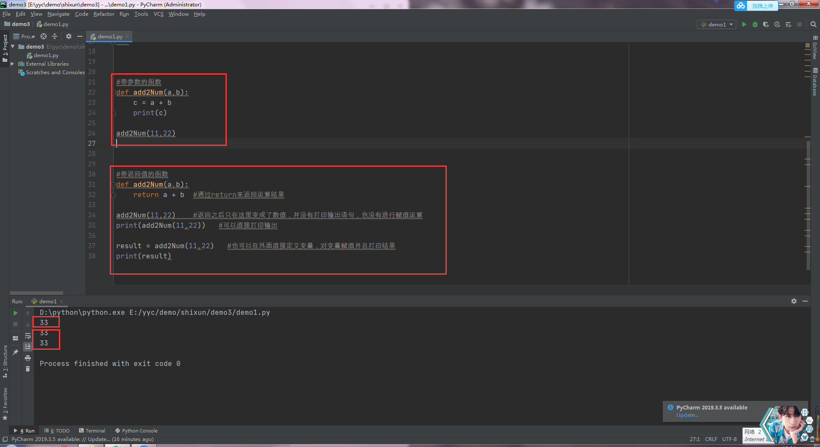820x447 pixels.
Task: Open the VCS menu
Action: point(158,14)
